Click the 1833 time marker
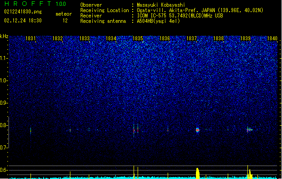282x179 pixels. [84, 38]
